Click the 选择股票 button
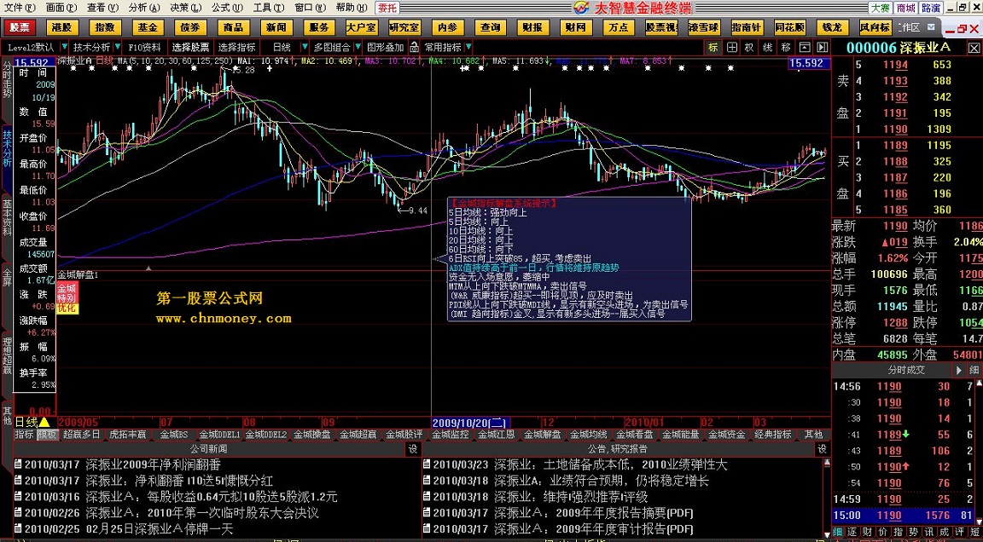983x542 pixels. (190, 47)
